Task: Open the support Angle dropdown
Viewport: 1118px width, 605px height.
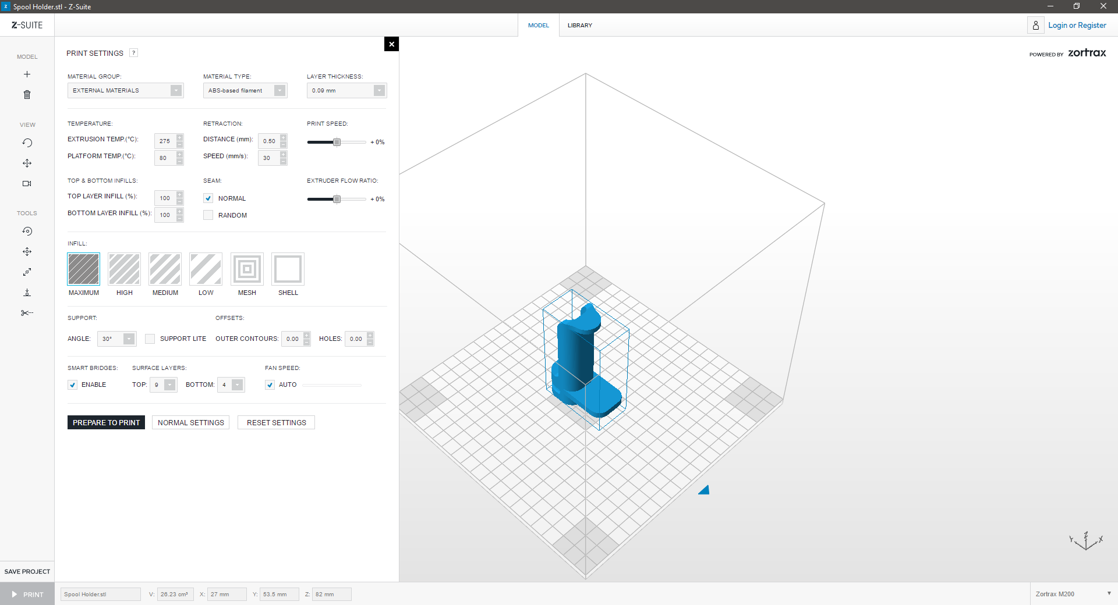Action: (x=116, y=339)
